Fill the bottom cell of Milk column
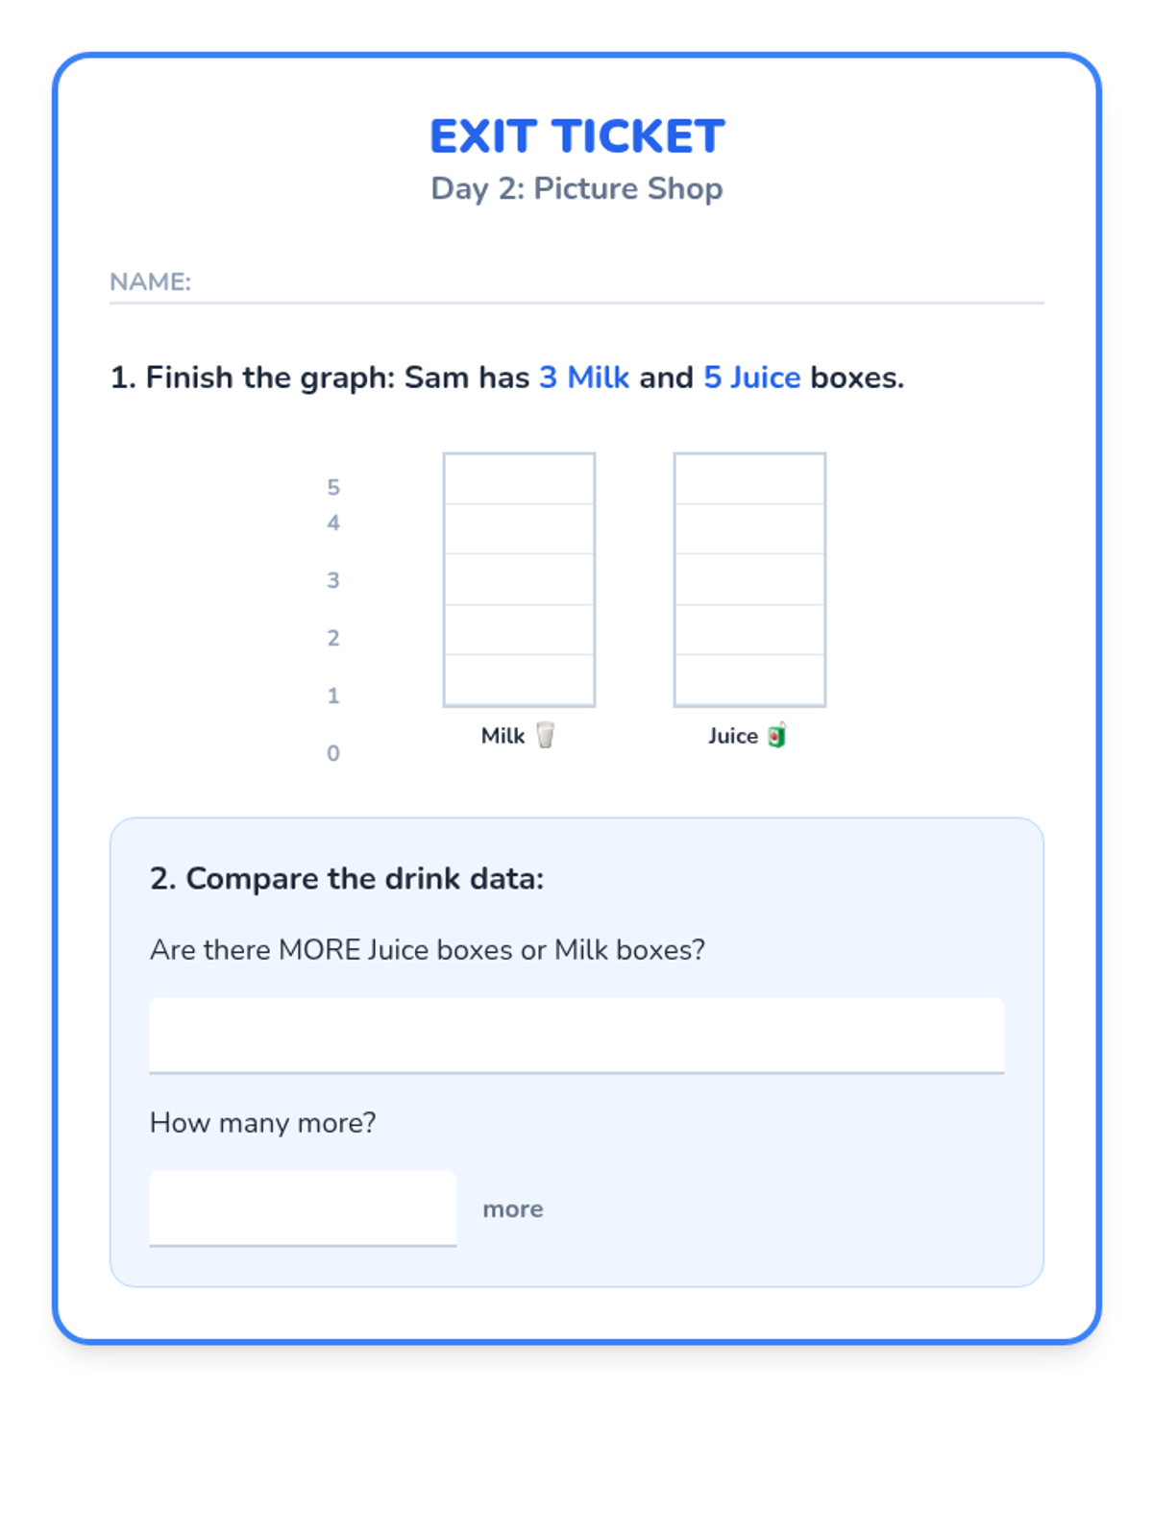This screenshot has width=1153, height=1537. [519, 679]
